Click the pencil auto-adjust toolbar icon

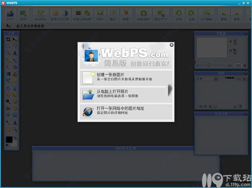tap(41, 13)
